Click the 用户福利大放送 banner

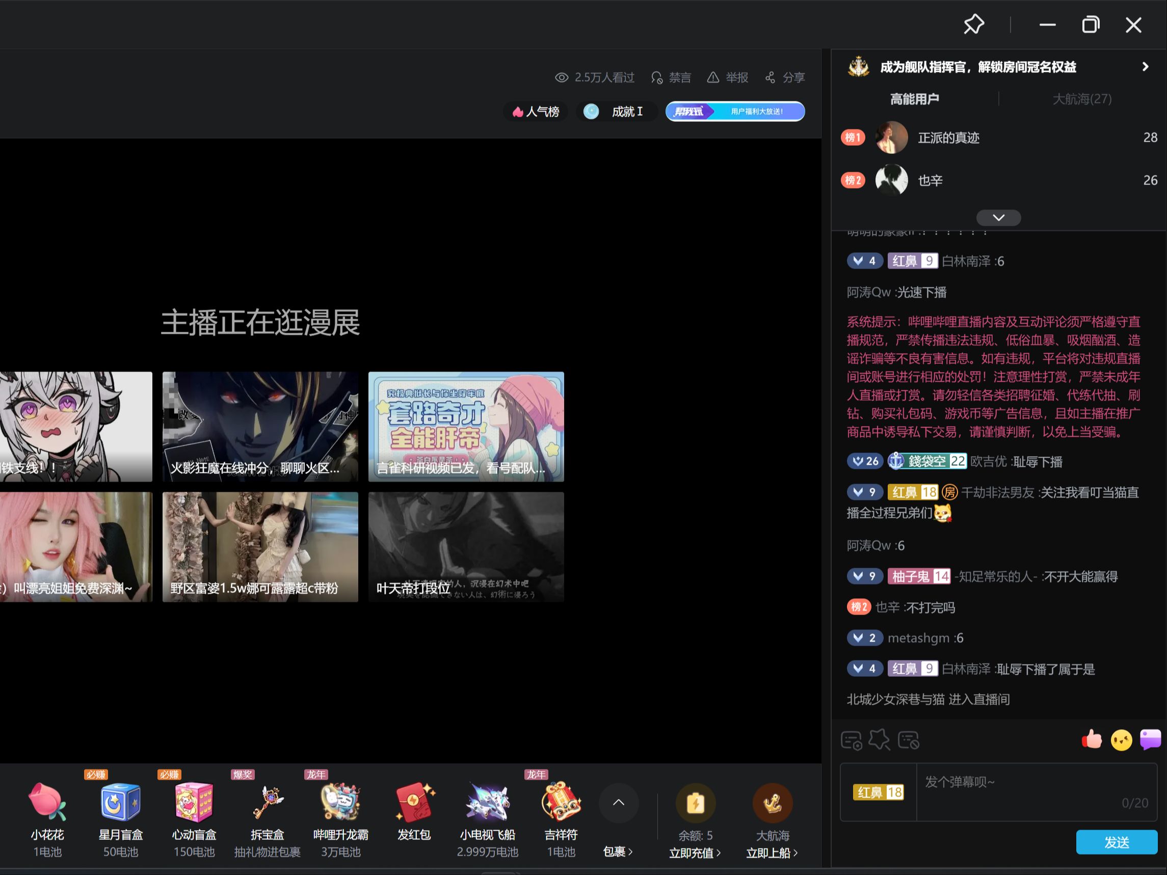point(735,111)
